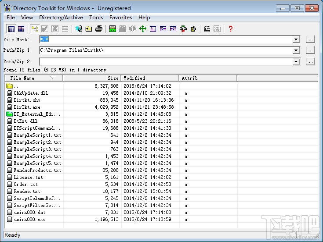This screenshot has width=323, height=242.
Task: Sort by the Size column header
Action: [x=91, y=78]
